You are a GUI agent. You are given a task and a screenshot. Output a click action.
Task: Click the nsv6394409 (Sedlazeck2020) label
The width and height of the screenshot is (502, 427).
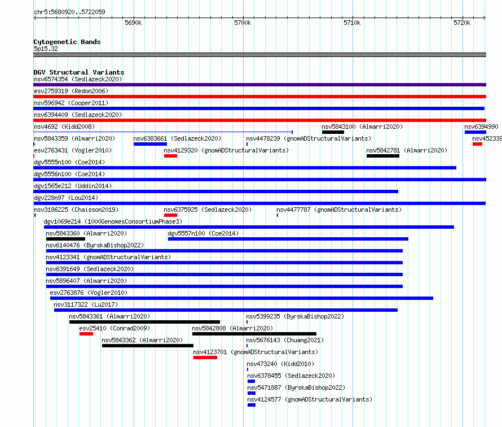click(x=78, y=115)
